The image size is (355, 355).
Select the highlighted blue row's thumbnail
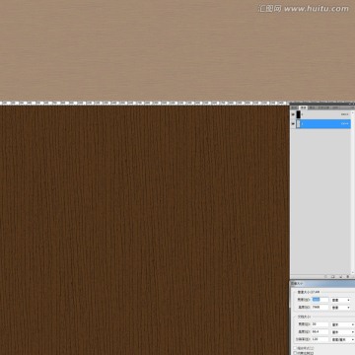tap(298, 123)
